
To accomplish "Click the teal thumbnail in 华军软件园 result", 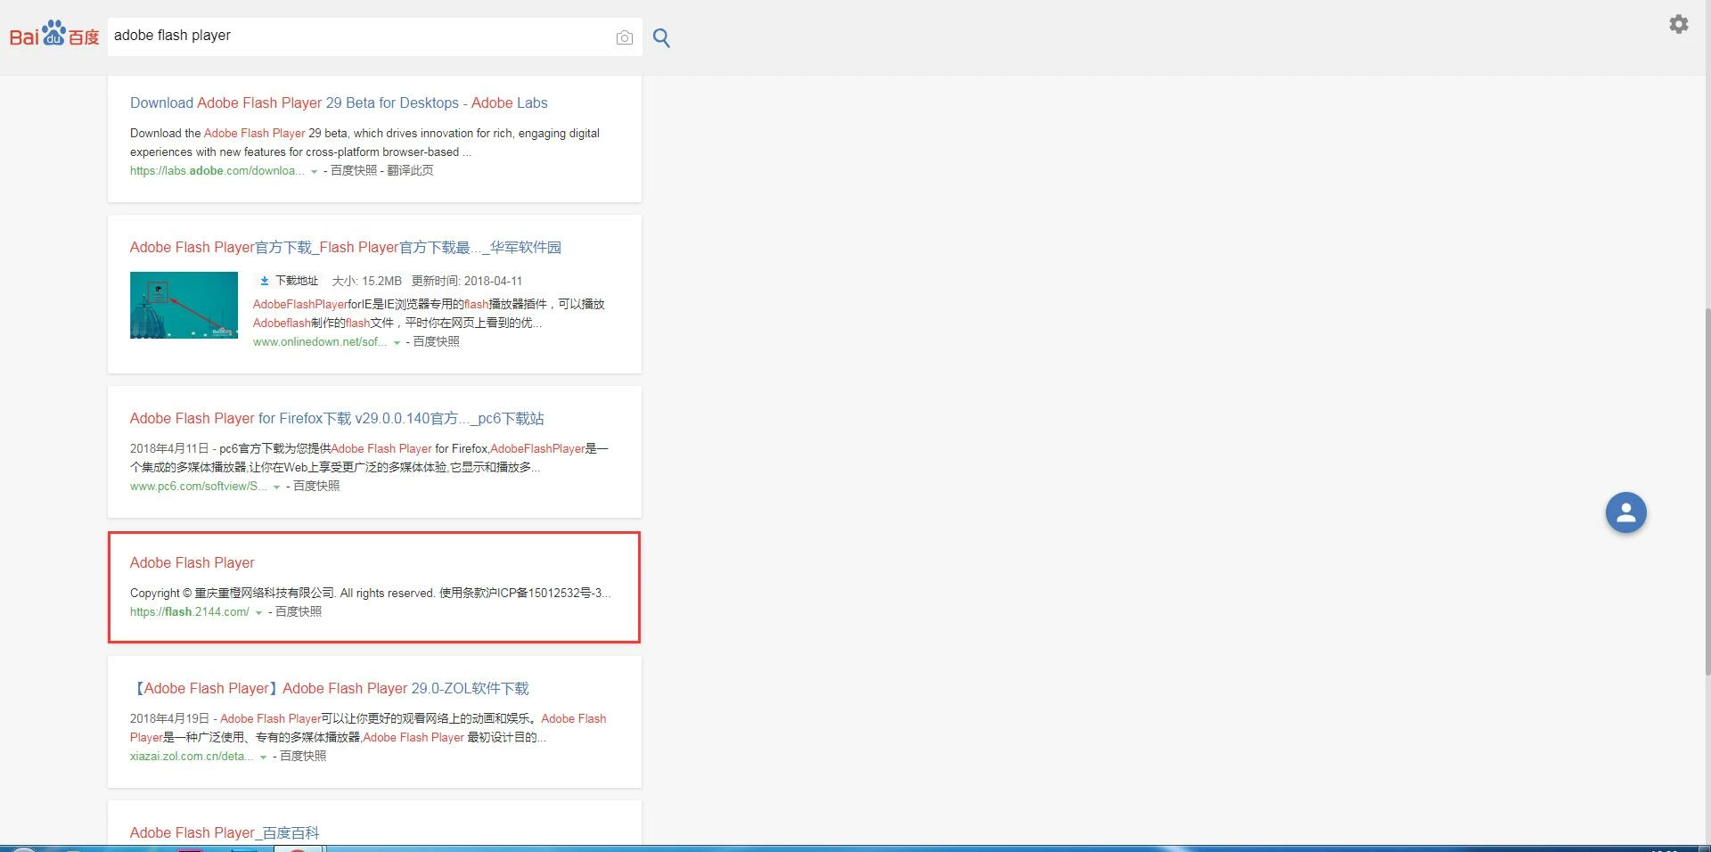I will (184, 305).
